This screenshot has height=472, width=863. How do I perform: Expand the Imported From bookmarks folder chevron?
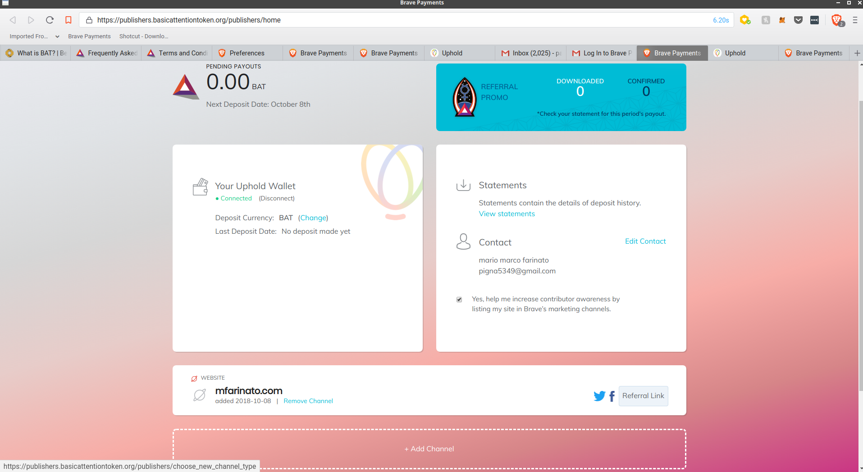click(57, 36)
